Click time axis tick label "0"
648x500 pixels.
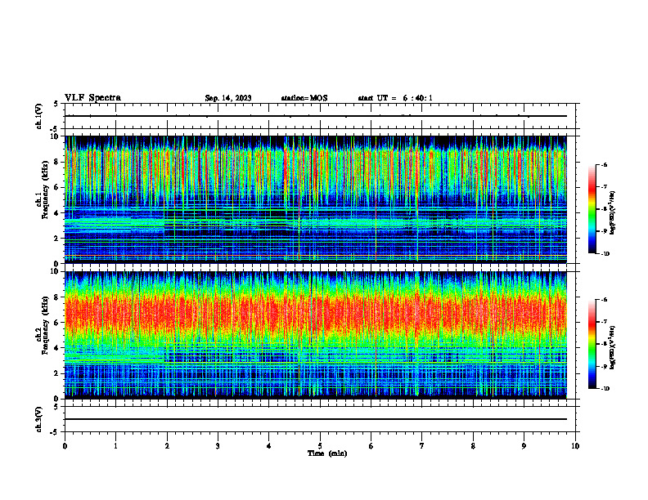coord(65,446)
